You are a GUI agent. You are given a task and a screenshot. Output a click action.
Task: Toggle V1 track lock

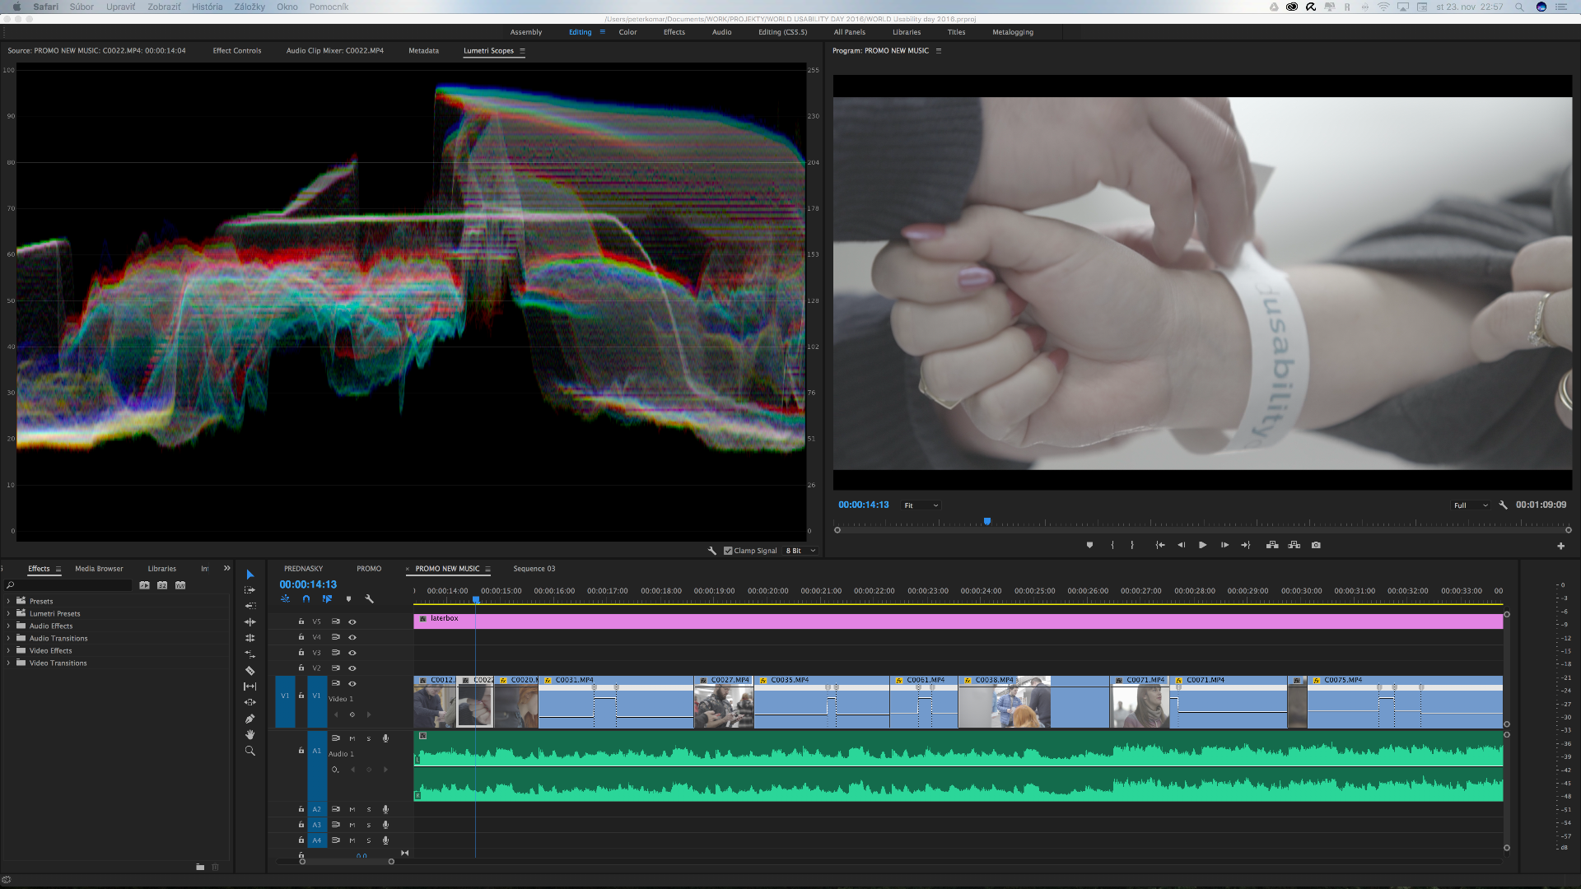pos(301,696)
